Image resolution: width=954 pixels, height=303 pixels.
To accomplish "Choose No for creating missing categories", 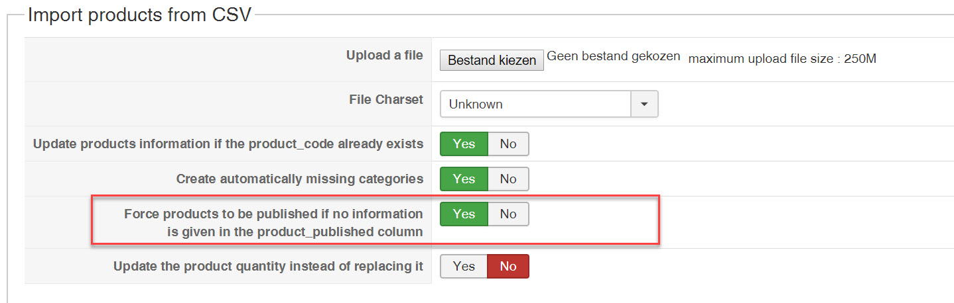I will [508, 179].
